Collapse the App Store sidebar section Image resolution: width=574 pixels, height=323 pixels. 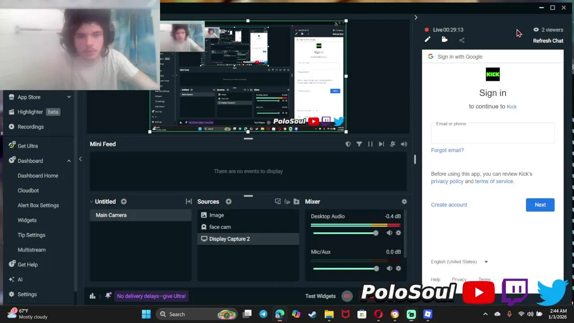click(x=69, y=97)
